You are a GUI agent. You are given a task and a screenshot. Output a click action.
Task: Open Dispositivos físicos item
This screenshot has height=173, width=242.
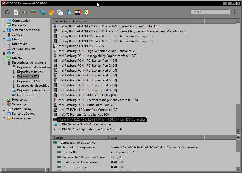(x=30, y=72)
